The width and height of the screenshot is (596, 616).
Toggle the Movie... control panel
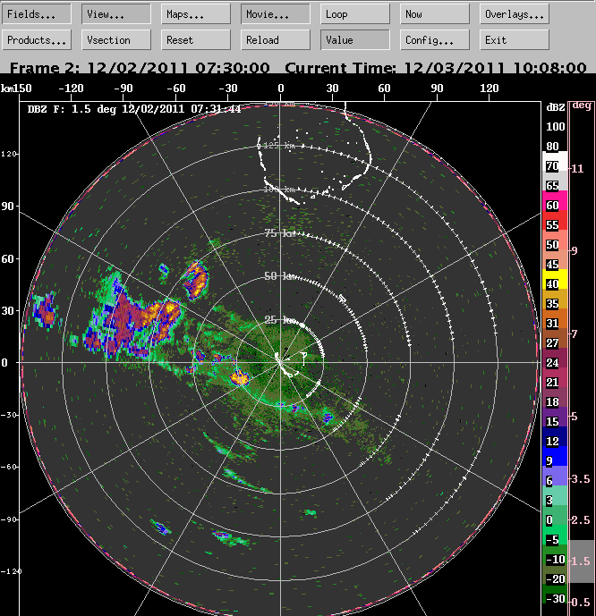pyautogui.click(x=276, y=14)
